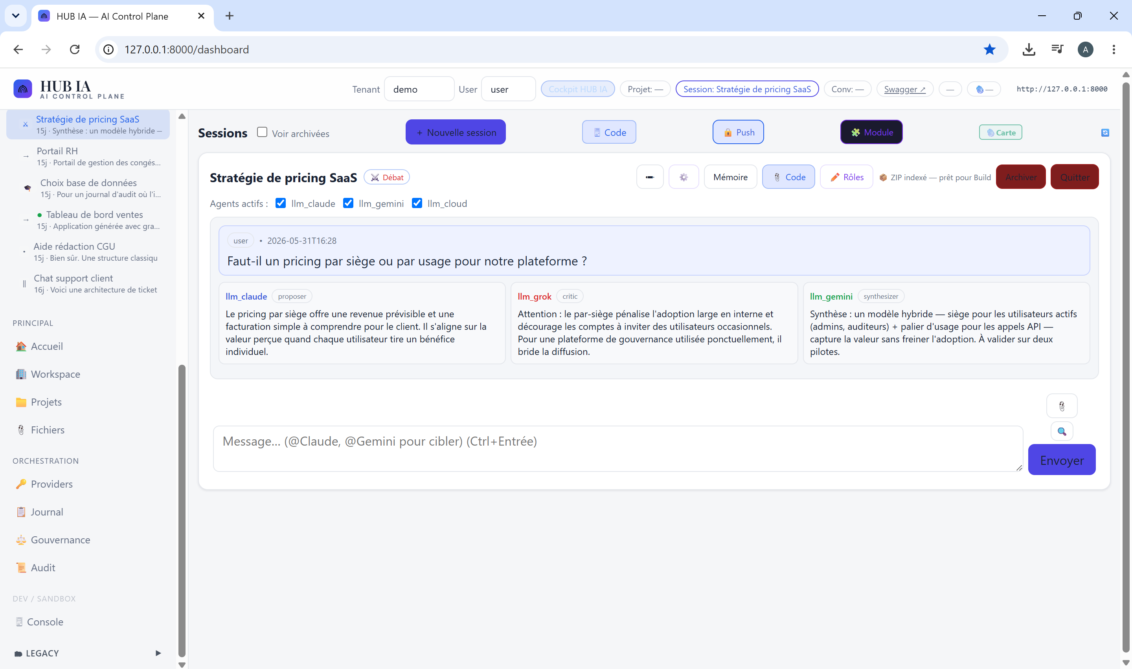This screenshot has width=1132, height=669.
Task: Open the Swagger link
Action: coord(904,89)
